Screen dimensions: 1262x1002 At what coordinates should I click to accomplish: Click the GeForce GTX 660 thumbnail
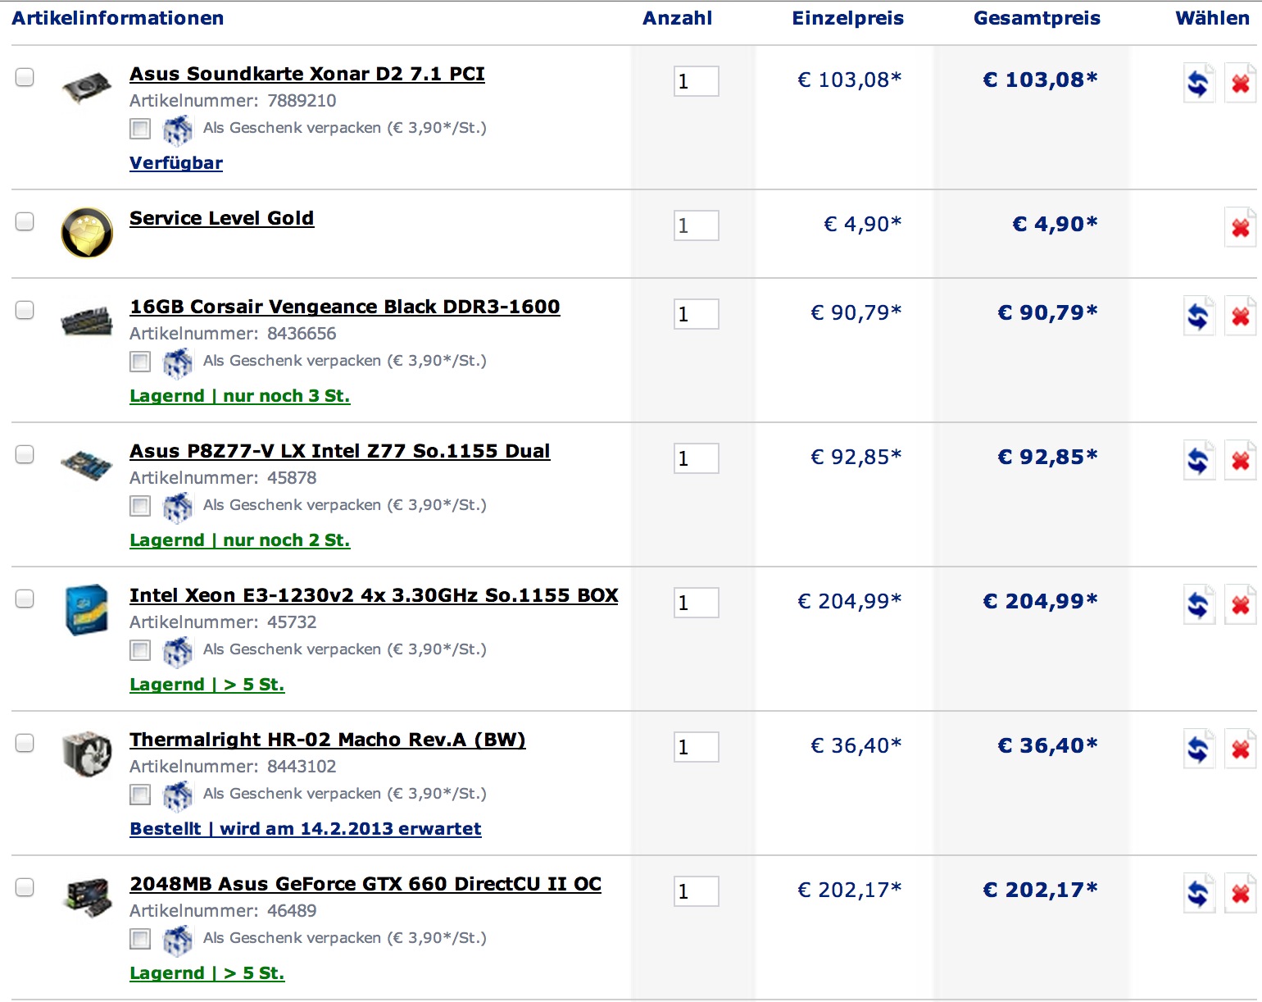87,898
